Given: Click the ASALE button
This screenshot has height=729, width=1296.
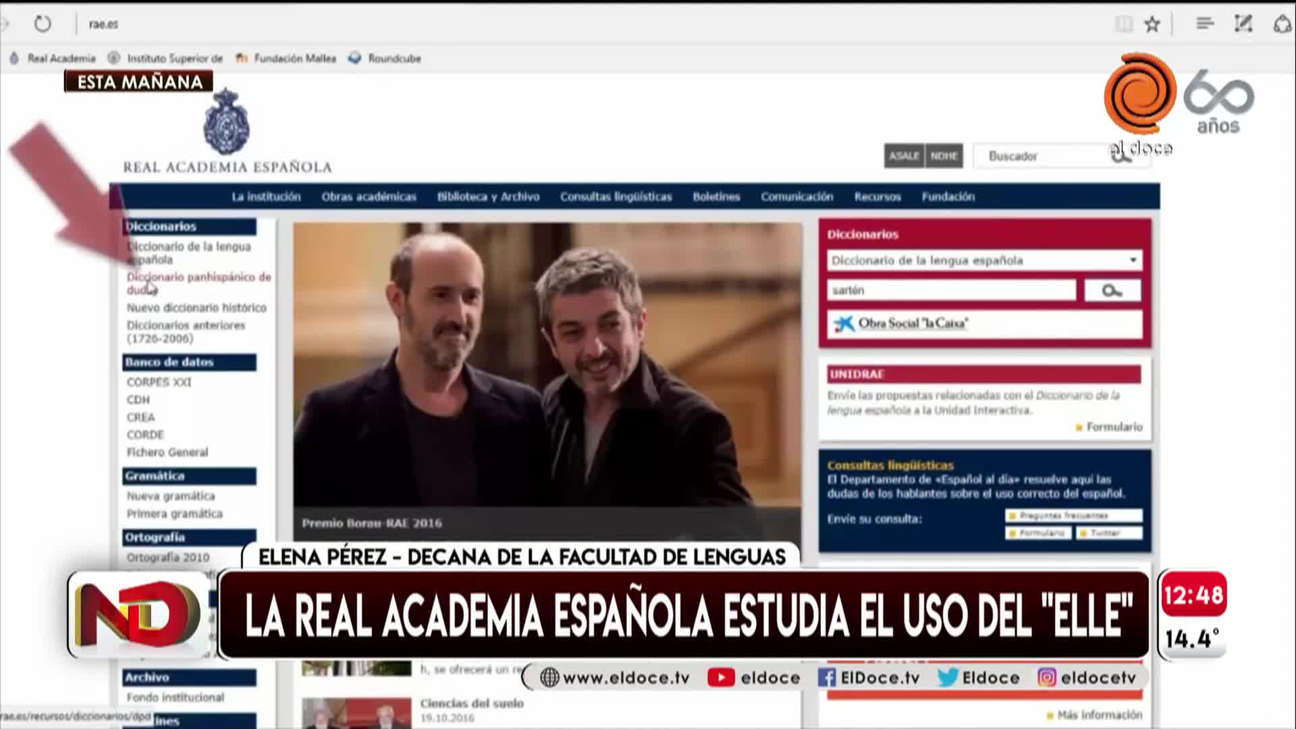Looking at the screenshot, I should tap(904, 156).
